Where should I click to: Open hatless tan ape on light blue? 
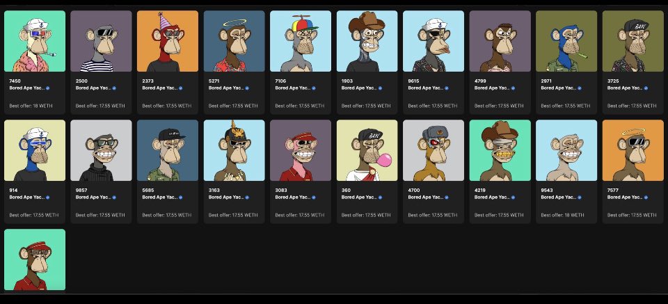pyautogui.click(x=566, y=150)
